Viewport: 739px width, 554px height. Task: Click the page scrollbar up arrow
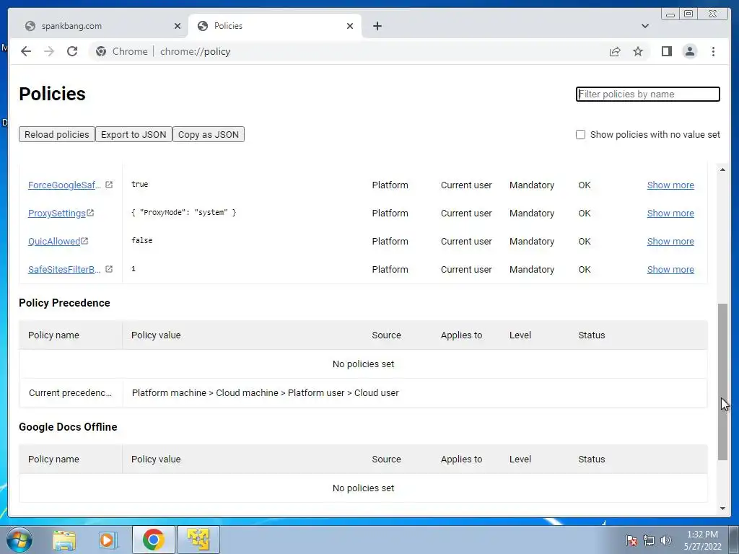722,170
